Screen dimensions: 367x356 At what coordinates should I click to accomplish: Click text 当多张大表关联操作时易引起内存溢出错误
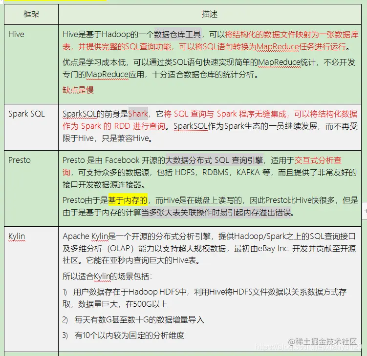click(x=217, y=213)
